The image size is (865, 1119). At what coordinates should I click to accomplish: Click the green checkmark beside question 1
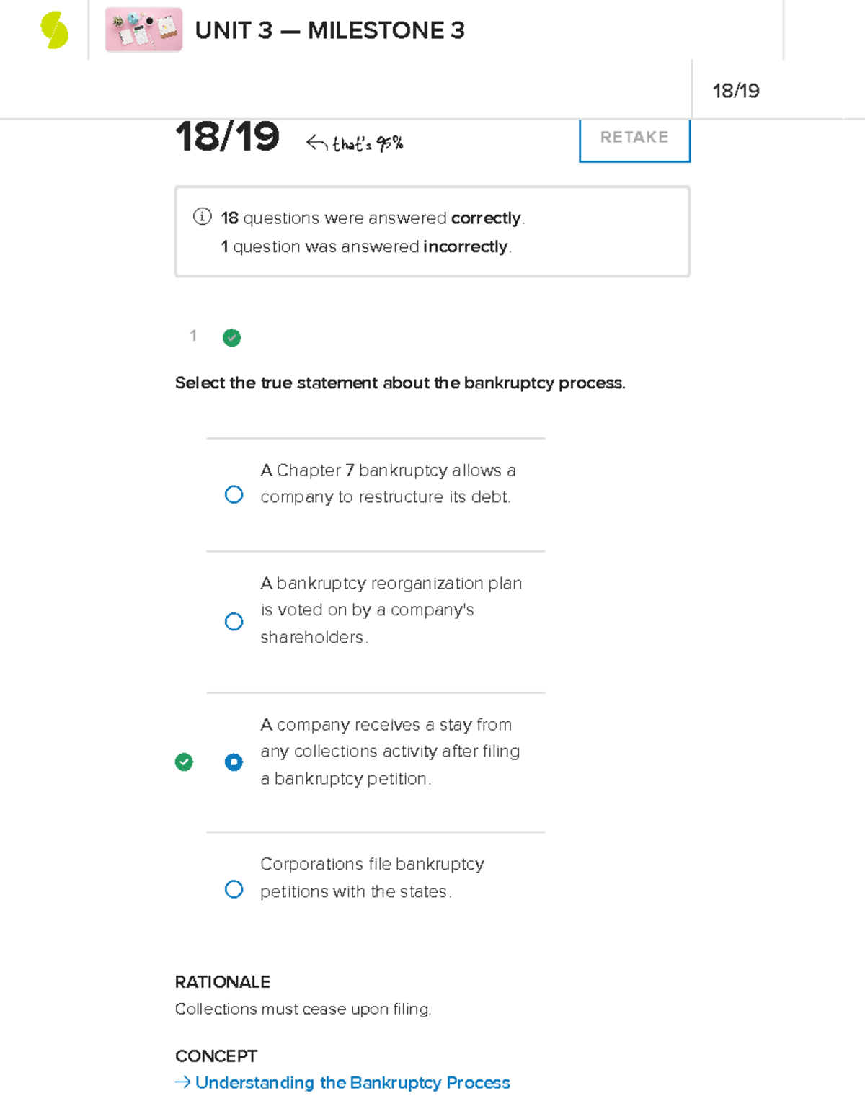click(x=231, y=337)
